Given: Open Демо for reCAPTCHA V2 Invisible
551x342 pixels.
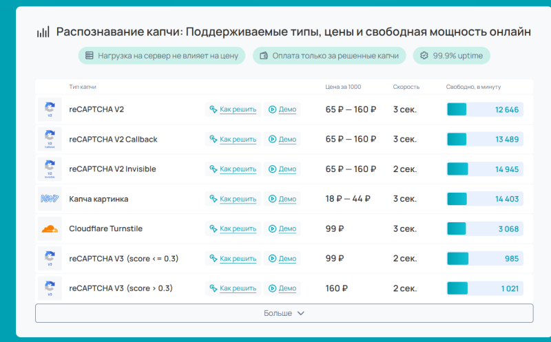Looking at the screenshot, I should coord(282,169).
